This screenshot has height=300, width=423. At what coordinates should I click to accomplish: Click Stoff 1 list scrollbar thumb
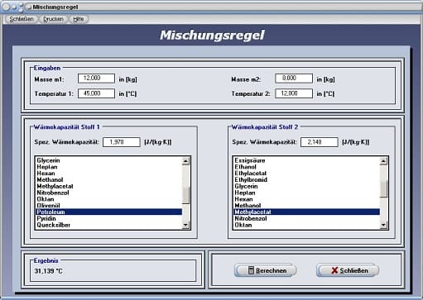(x=186, y=195)
